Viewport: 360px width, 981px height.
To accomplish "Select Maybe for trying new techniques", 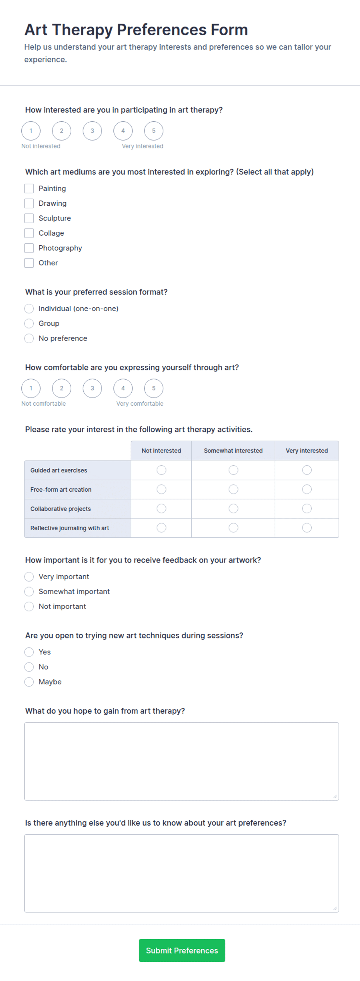I will click(29, 682).
